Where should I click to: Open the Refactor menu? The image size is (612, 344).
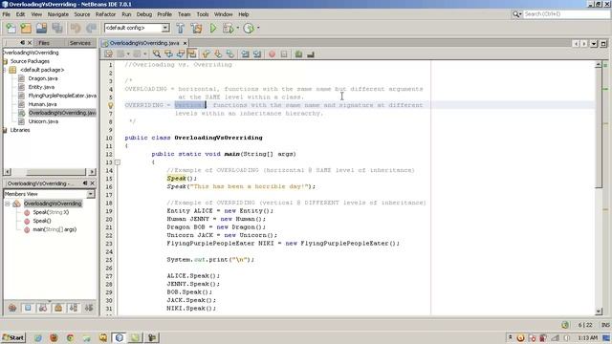click(x=105, y=14)
